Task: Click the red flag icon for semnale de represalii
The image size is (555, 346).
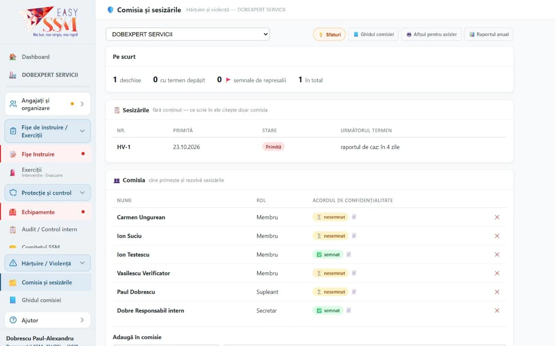Action: [x=228, y=80]
